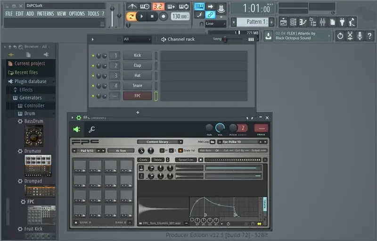
Task: Click the Play button in transport
Action: pyautogui.click(x=142, y=17)
